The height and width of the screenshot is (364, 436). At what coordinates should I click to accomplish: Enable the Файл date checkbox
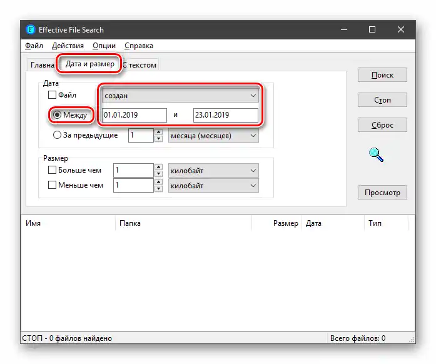[52, 95]
